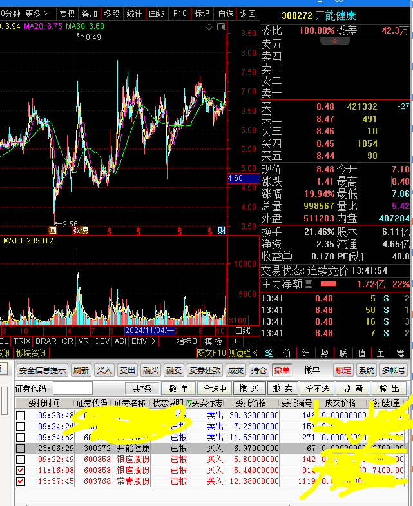Uncheck the 11:16:08 银座股份 order checkbox
Image resolution: width=413 pixels, height=506 pixels.
21,470
